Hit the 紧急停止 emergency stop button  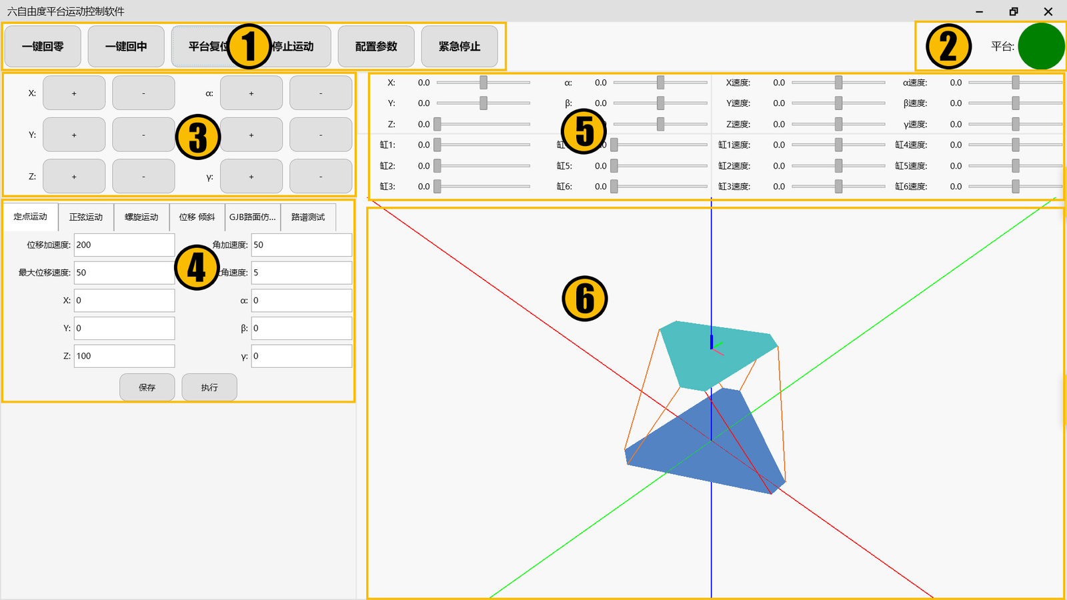point(459,47)
